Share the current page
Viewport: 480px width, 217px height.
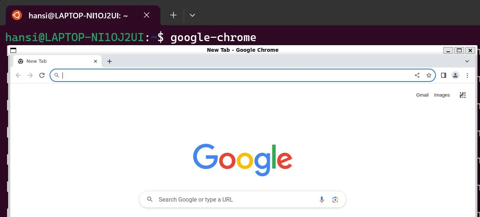tap(417, 75)
